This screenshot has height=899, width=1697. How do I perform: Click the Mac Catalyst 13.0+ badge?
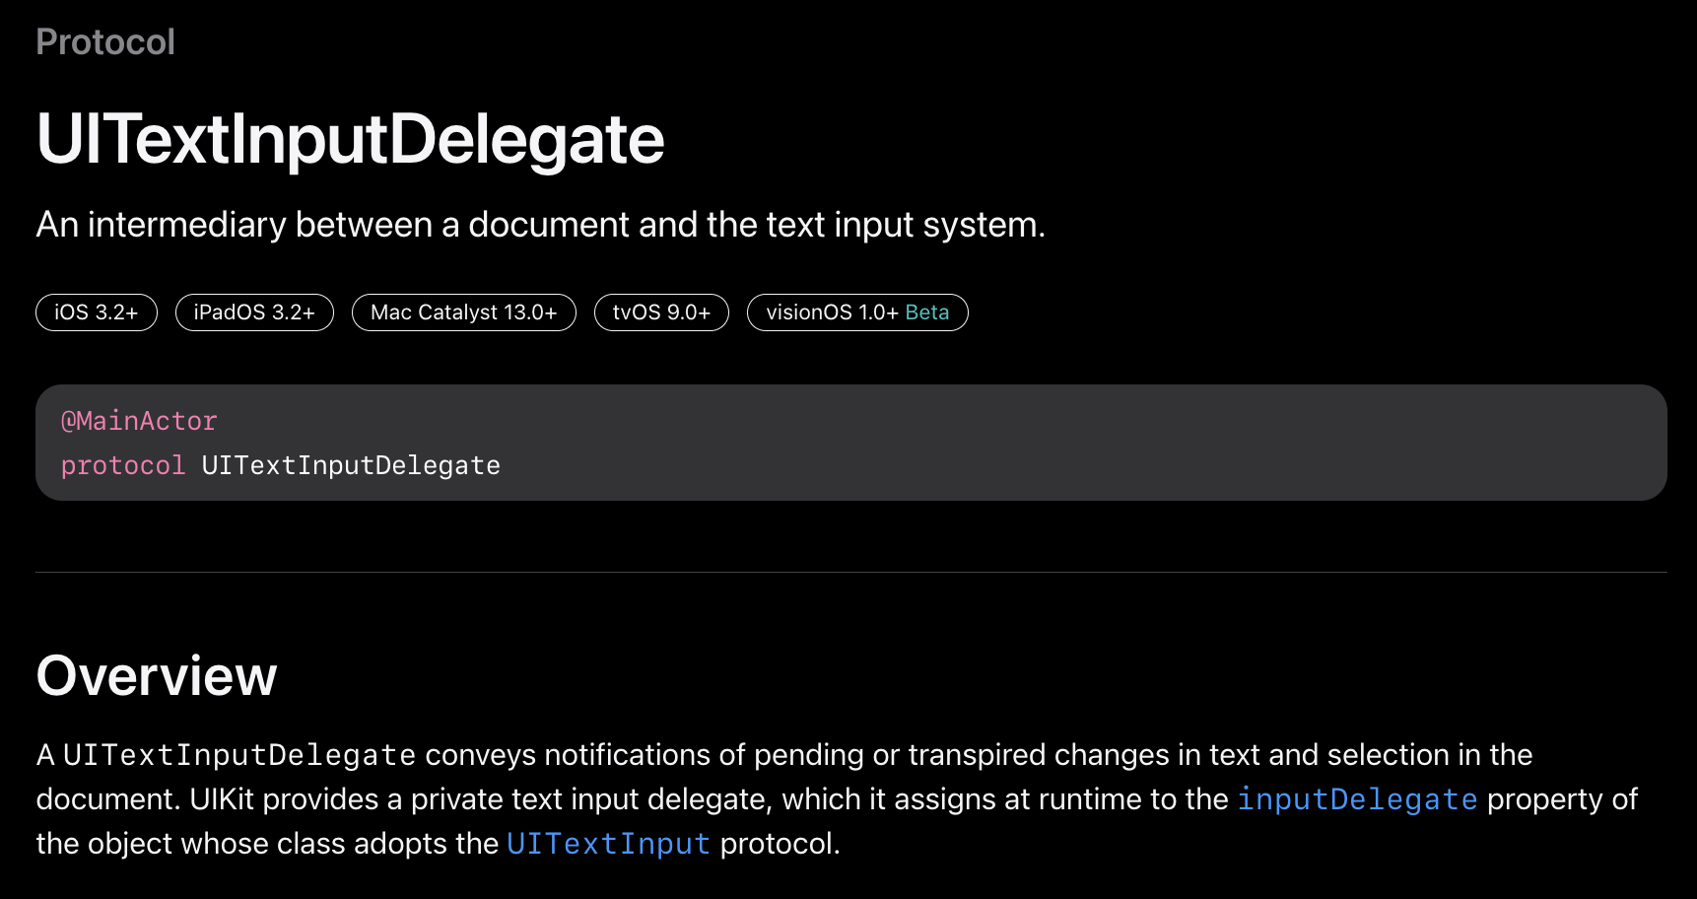point(464,312)
